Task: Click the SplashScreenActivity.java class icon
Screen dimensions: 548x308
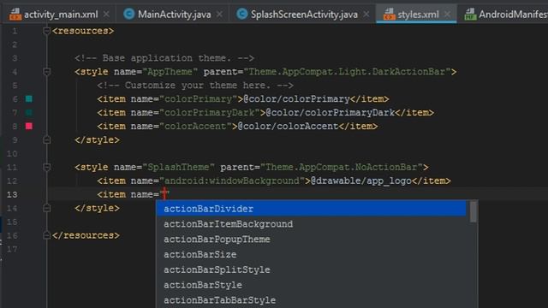Action: pyautogui.click(x=241, y=14)
